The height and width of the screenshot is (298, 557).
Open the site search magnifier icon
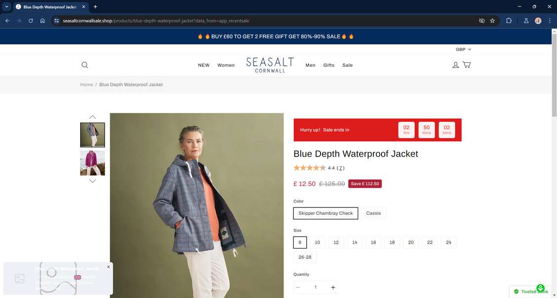(85, 65)
